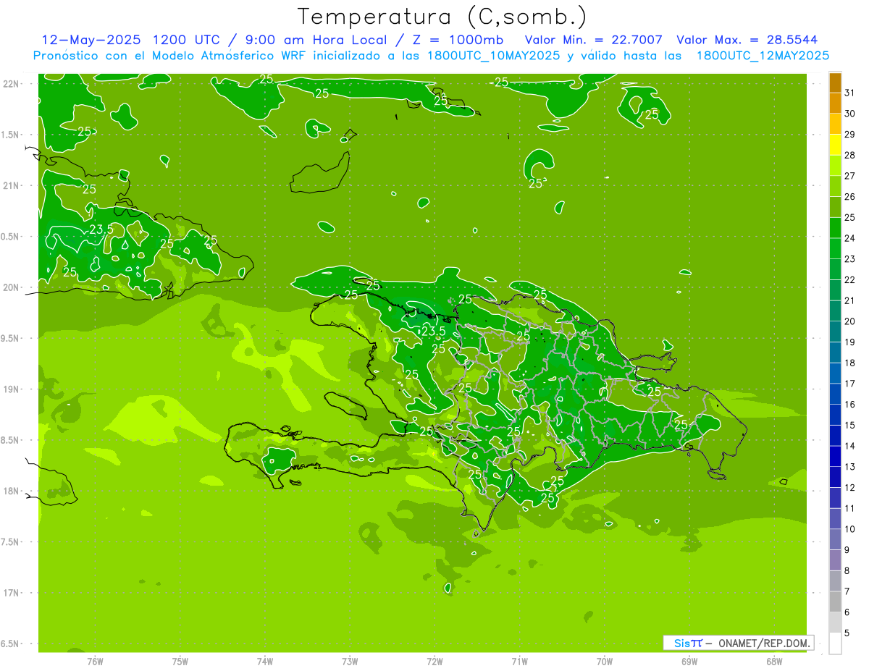Pick the teal swatch between 19 and 20

(x=835, y=332)
